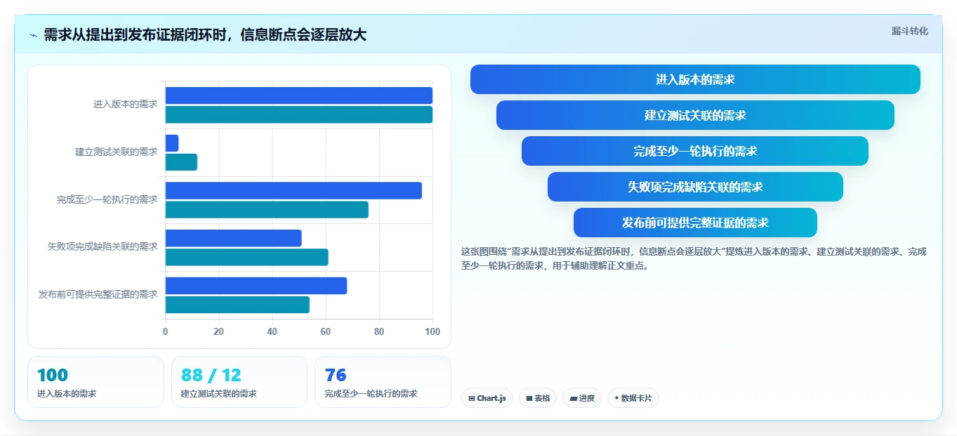Click the chart axis label 发布前可提供完整证据的需求
Screen dimensions: 957x436
pos(98,294)
